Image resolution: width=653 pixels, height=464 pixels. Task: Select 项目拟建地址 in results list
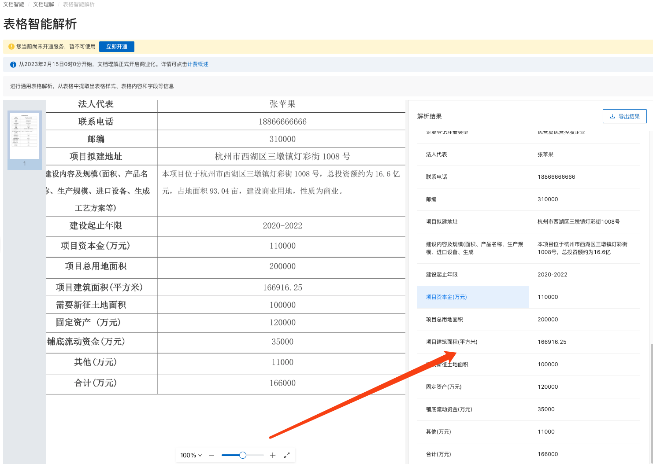(442, 222)
